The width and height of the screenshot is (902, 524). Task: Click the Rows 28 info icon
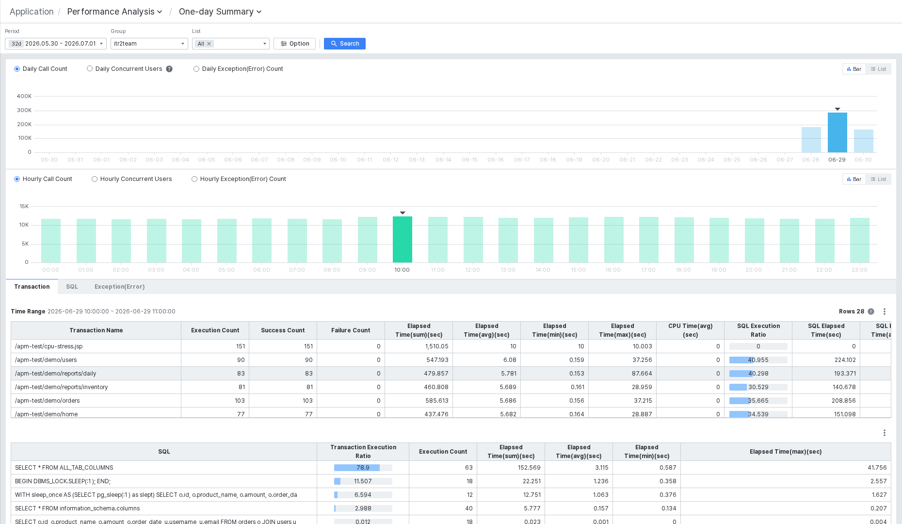(871, 311)
